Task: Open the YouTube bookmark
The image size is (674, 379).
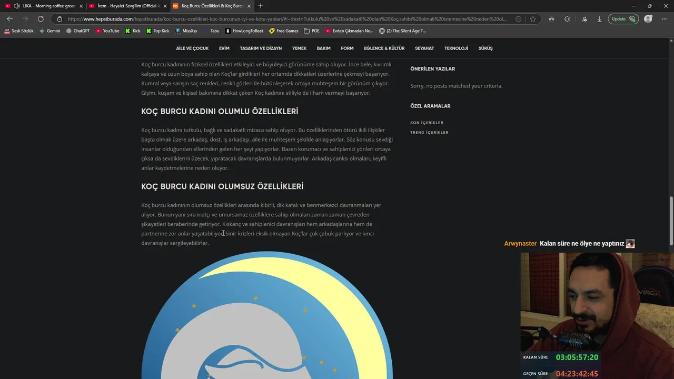Action: [x=107, y=31]
